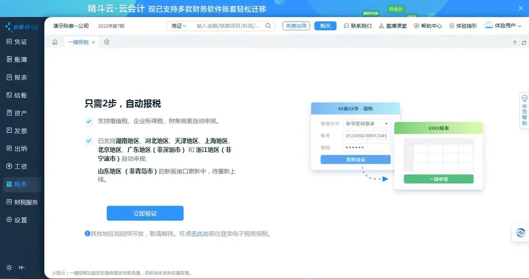Viewport: 529px width, 279px height.
Task: Switch to the 一键报税 tab
Action: tap(78, 42)
